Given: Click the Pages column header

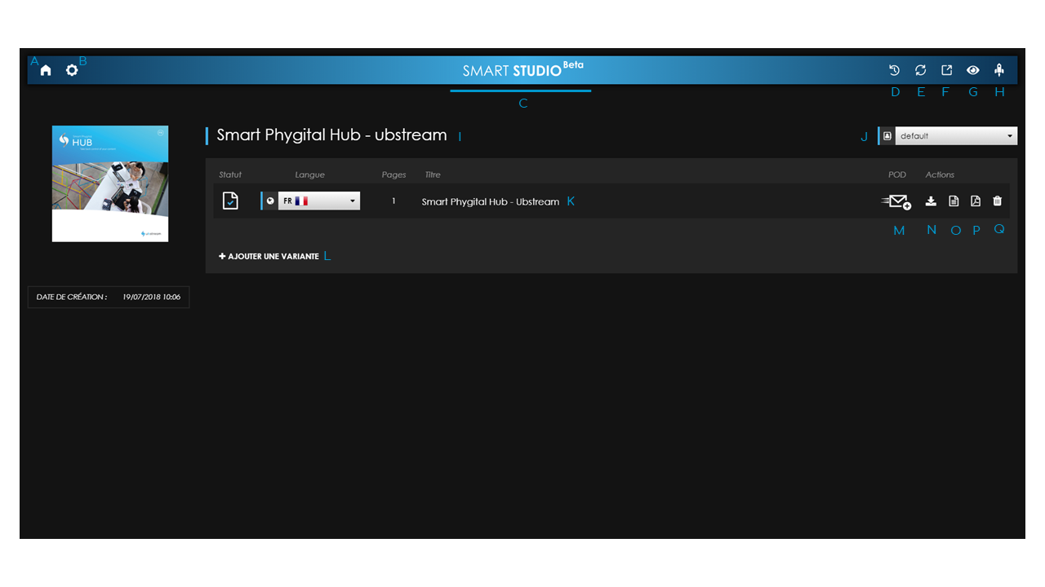Looking at the screenshot, I should (394, 174).
